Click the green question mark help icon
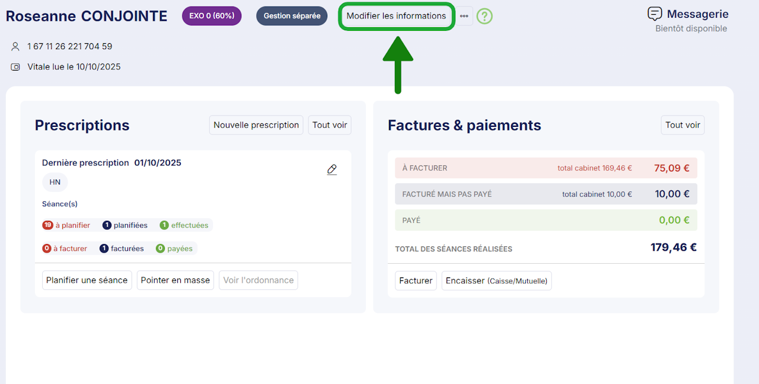Viewport: 759px width, 384px height. [484, 16]
